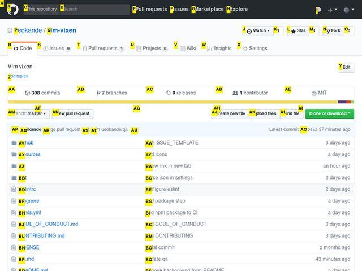The height and width of the screenshot is (271, 362).
Task: Open the Insights tab
Action: [219, 49]
